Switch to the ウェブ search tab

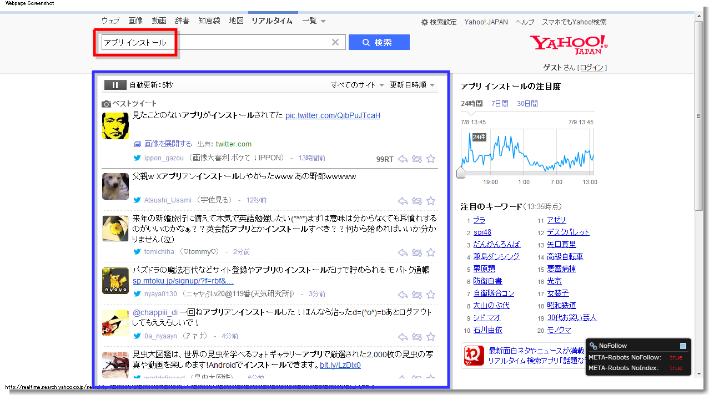110,21
